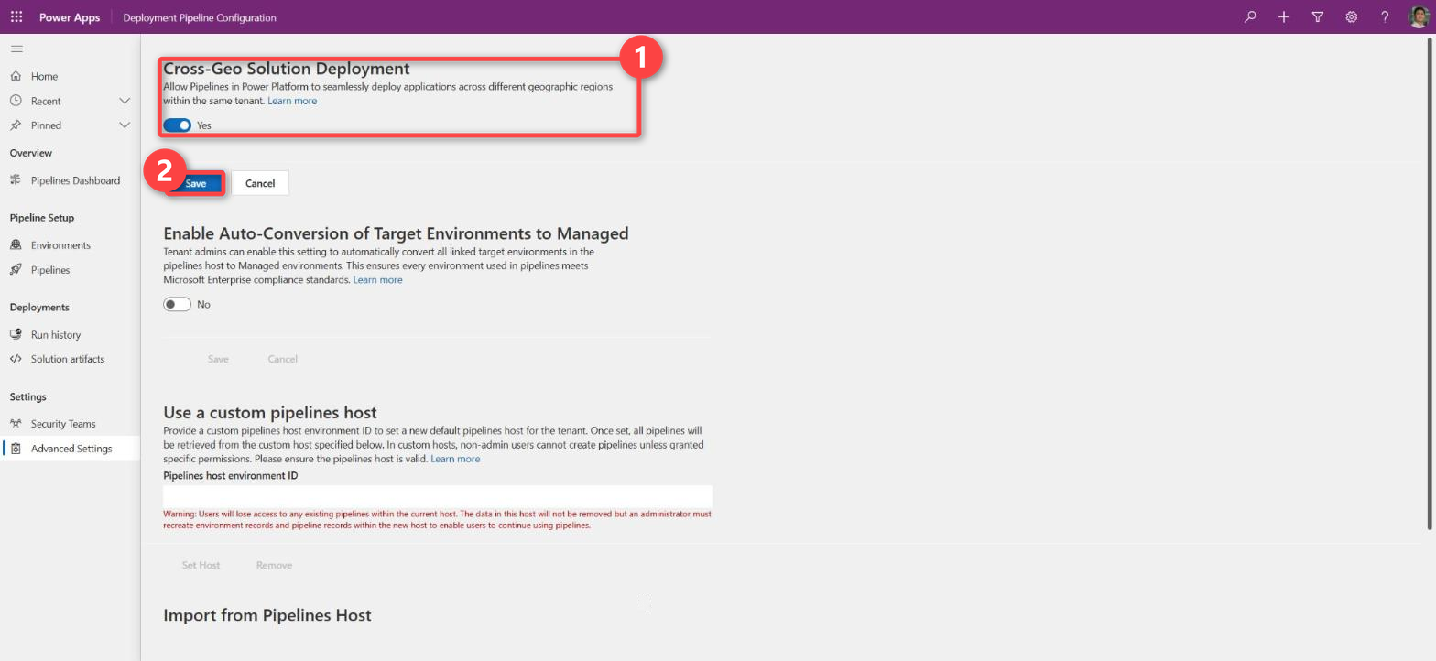Click the blue Save button
1436x661 pixels.
(196, 183)
